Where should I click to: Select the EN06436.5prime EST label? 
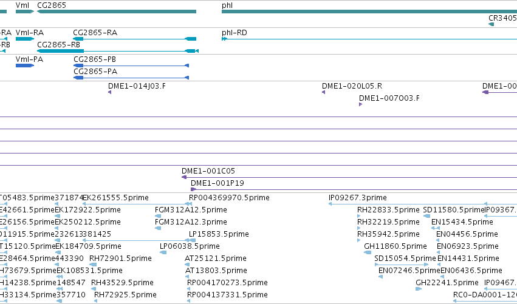pyautogui.click(x=471, y=271)
